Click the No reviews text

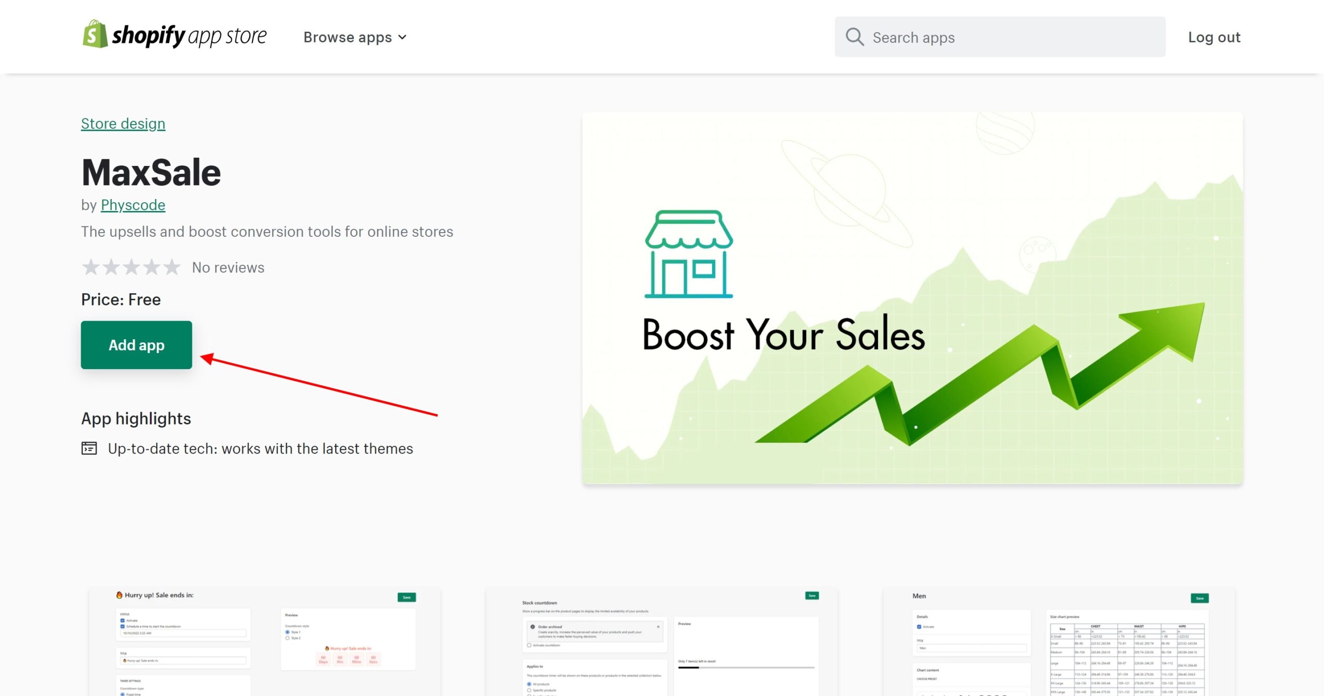pyautogui.click(x=228, y=267)
